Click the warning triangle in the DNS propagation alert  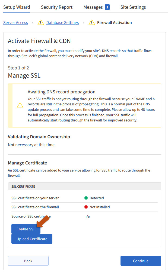pyautogui.click(x=20, y=105)
